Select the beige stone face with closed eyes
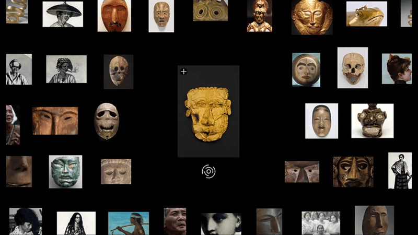 (x=116, y=171)
